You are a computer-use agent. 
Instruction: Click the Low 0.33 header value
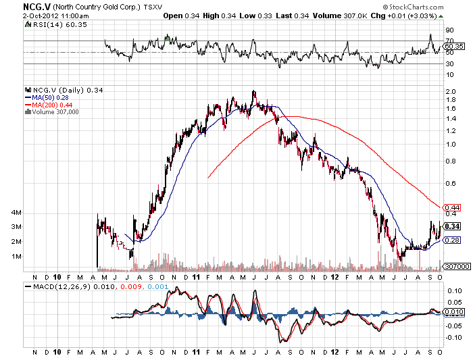tap(256, 16)
